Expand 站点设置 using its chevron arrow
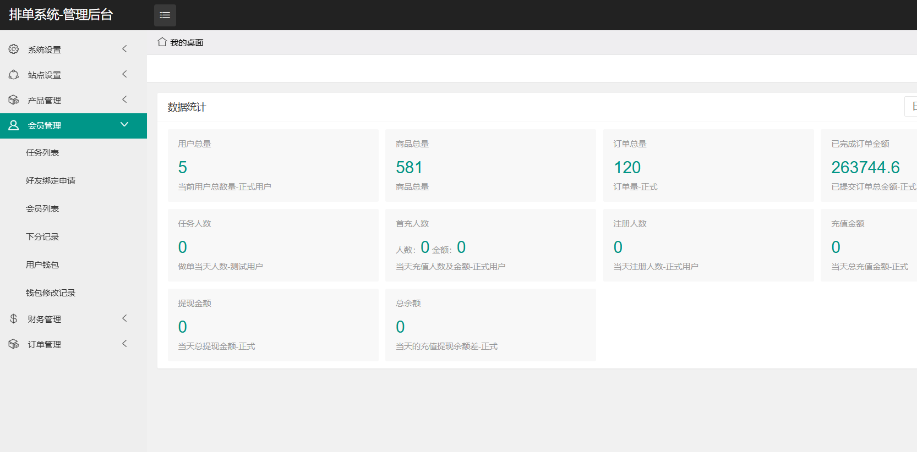 pos(124,74)
